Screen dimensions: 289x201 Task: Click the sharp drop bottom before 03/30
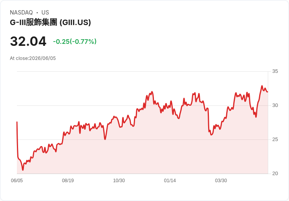click(211, 135)
